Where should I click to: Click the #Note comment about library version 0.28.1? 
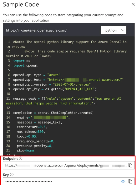(x=66, y=53)
